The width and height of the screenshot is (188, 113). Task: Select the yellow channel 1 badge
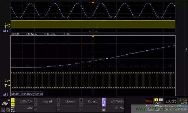coord(13,100)
